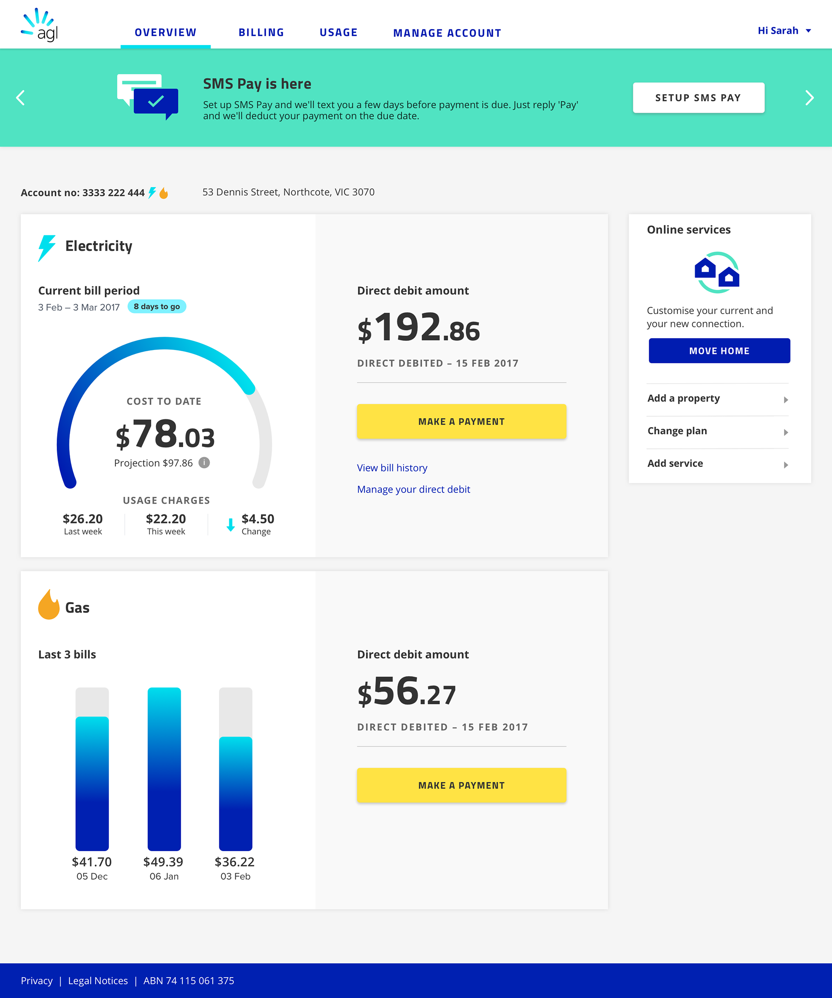Click the Projection $97.86 text

pyautogui.click(x=153, y=463)
